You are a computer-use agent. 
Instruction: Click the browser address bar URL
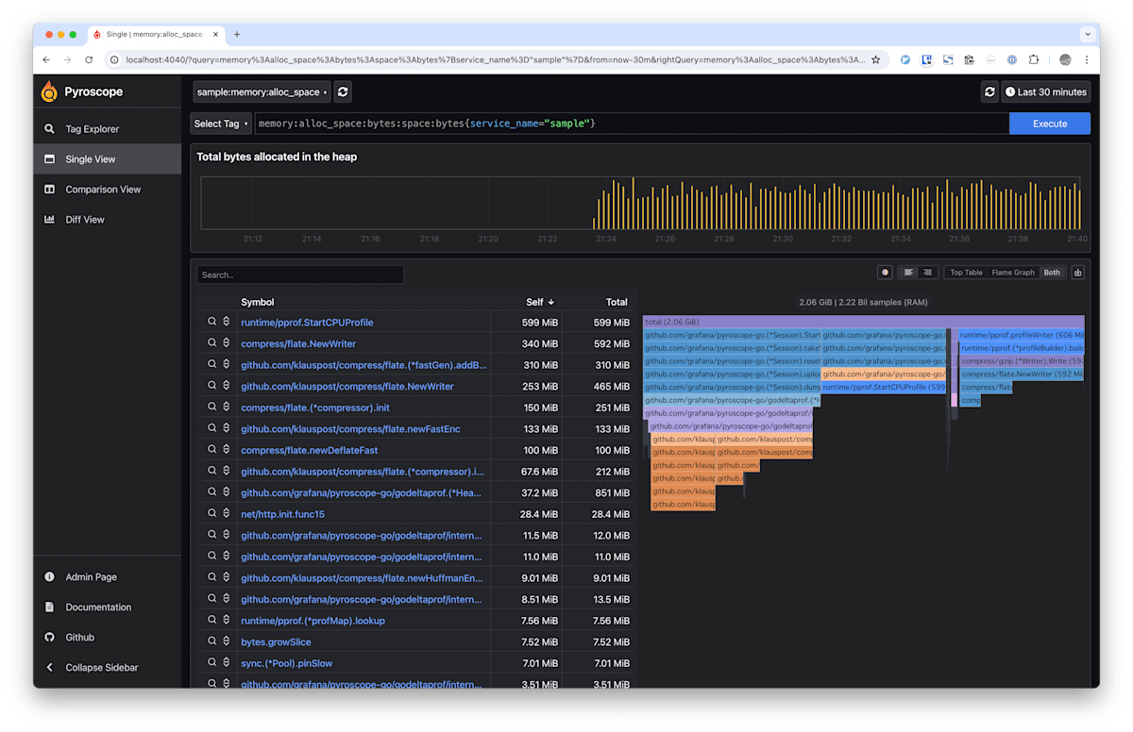point(496,59)
